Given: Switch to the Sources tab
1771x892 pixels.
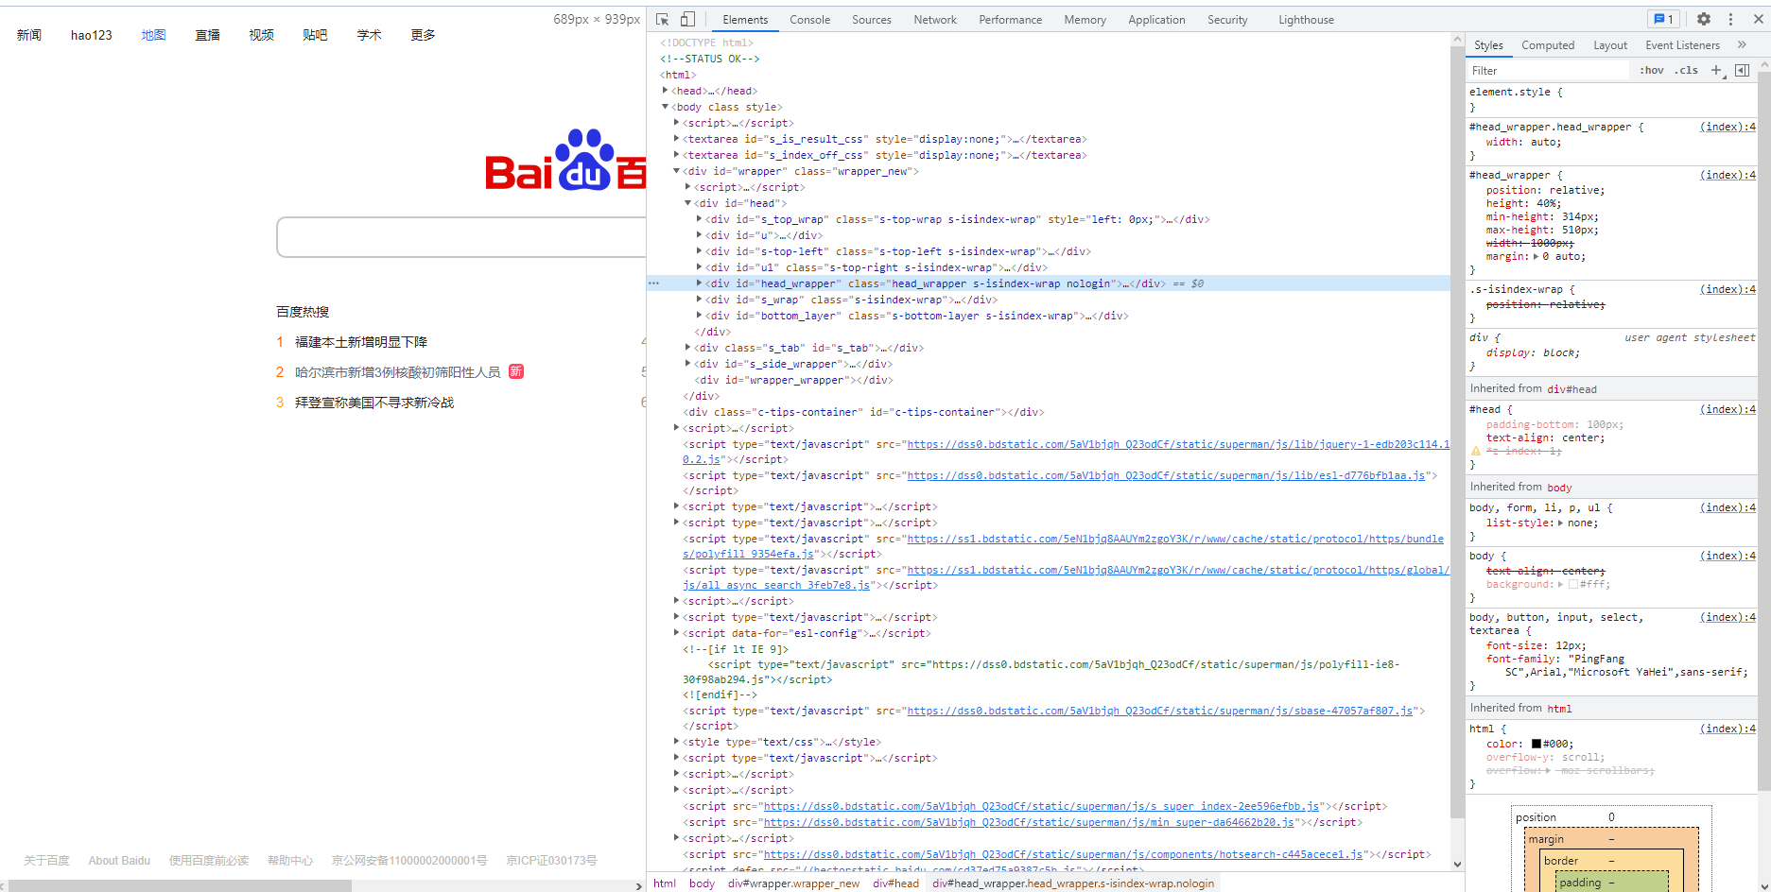Looking at the screenshot, I should (872, 19).
